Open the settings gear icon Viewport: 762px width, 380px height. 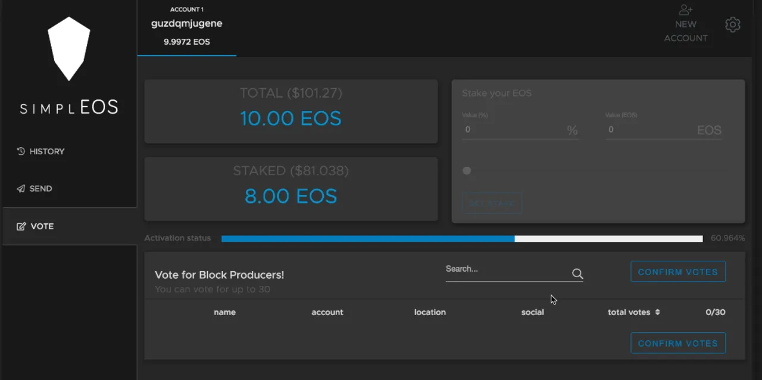[733, 24]
